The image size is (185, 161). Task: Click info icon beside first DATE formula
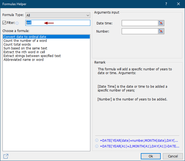click(x=97, y=140)
